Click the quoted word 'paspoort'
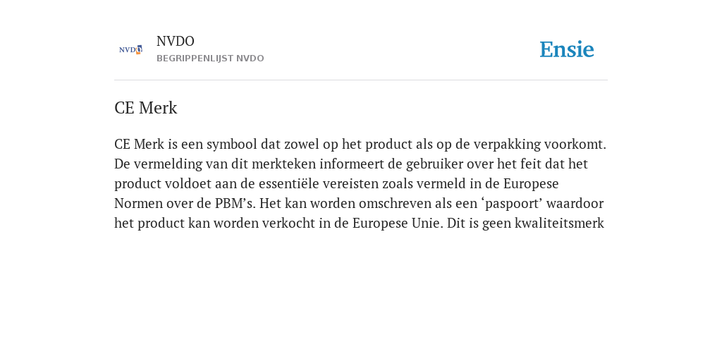722x361 pixels. point(513,204)
